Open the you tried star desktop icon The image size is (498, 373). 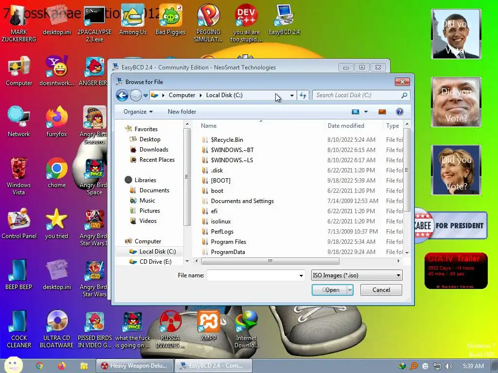coord(57,224)
